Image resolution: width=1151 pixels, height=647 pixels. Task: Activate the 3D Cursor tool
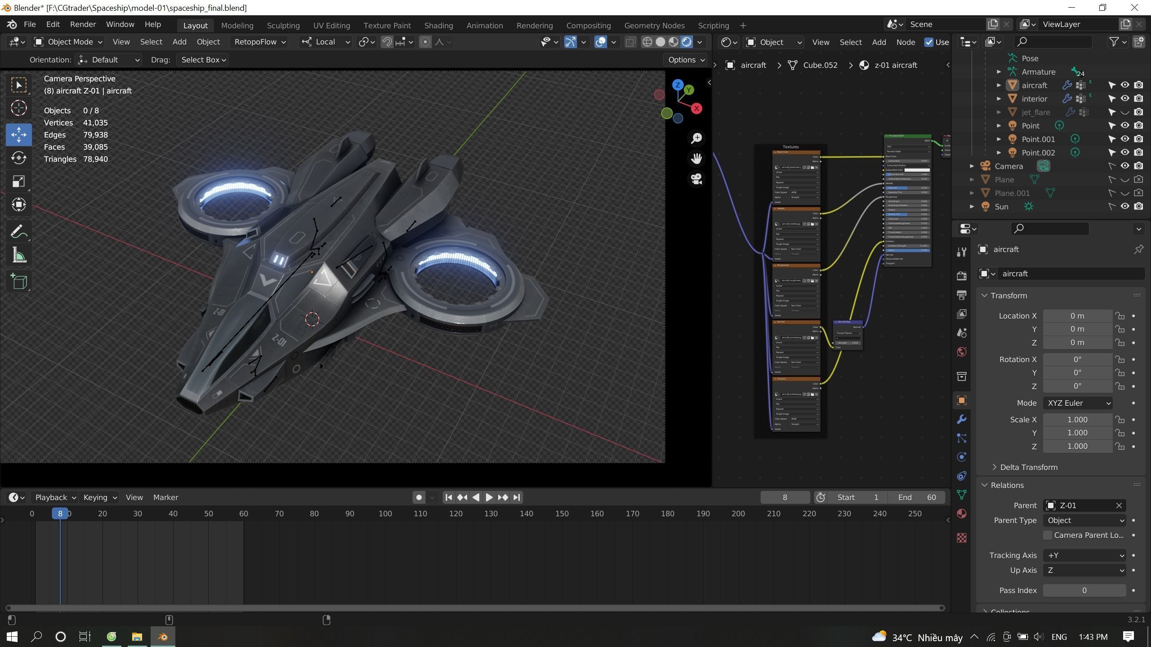(x=19, y=108)
